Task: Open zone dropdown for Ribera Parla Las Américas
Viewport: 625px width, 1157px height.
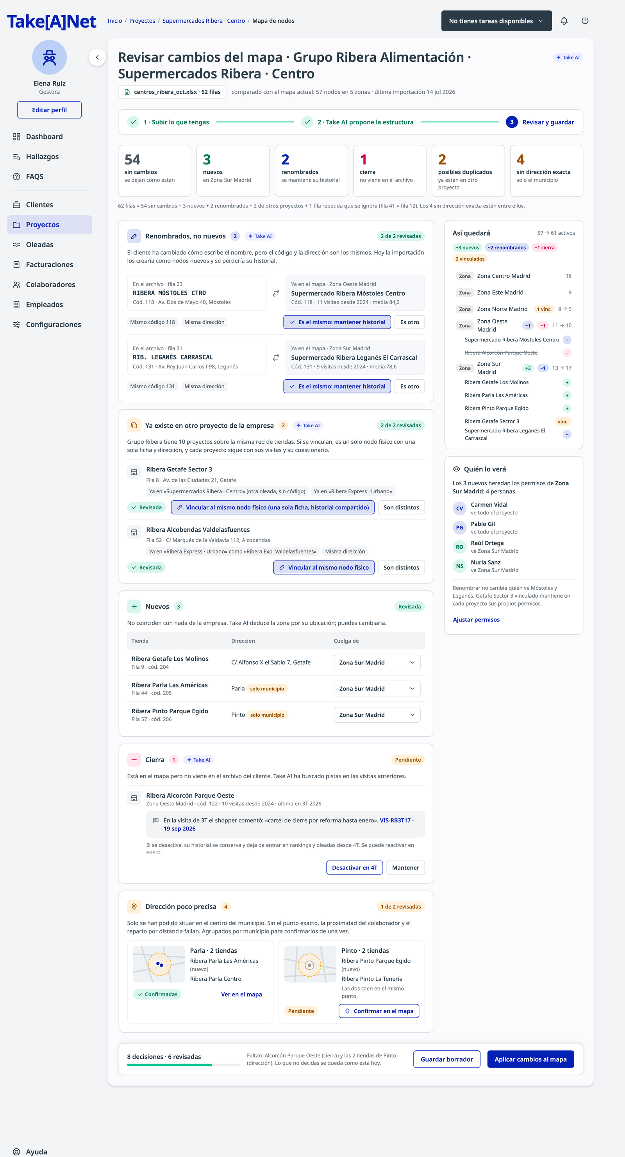Action: (377, 689)
